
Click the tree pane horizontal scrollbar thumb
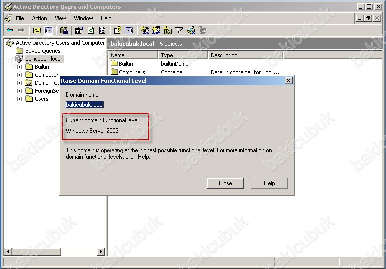click(37, 251)
